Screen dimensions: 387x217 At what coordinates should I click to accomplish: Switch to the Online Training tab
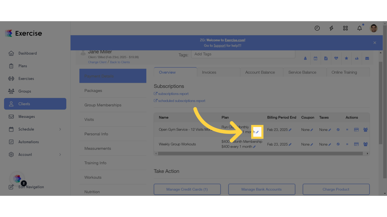pyautogui.click(x=348, y=72)
